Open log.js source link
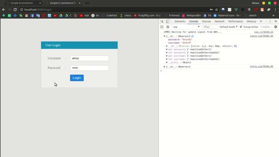This screenshot has width=279, height=157. (263, 32)
